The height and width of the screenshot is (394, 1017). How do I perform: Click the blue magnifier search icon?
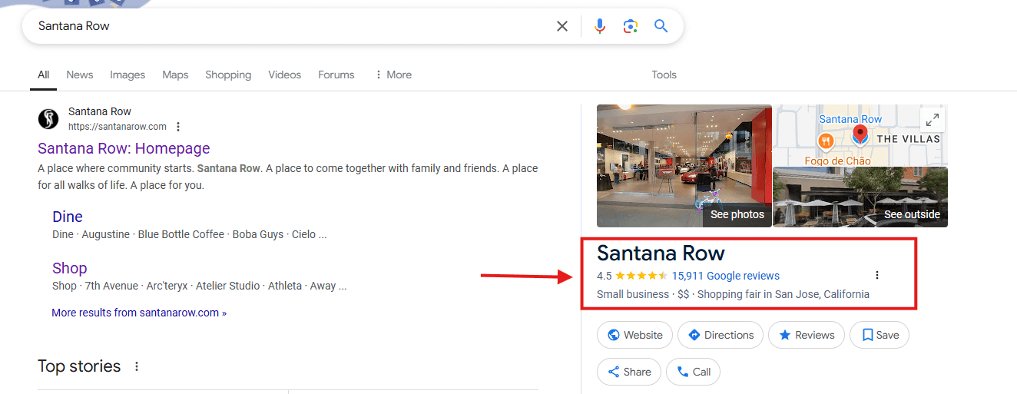tap(661, 26)
